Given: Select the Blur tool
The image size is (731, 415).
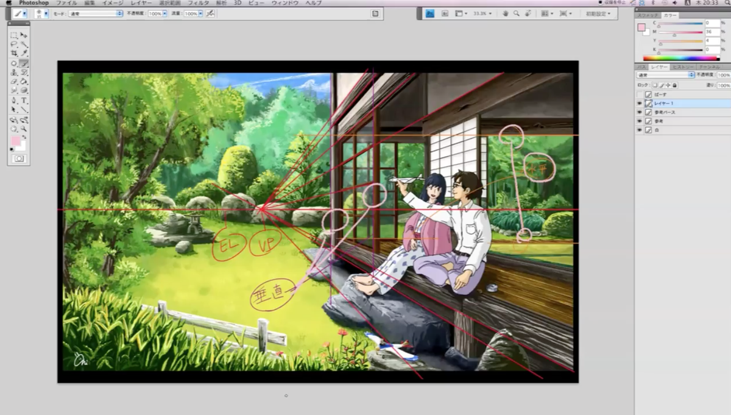Looking at the screenshot, I should pos(14,90).
